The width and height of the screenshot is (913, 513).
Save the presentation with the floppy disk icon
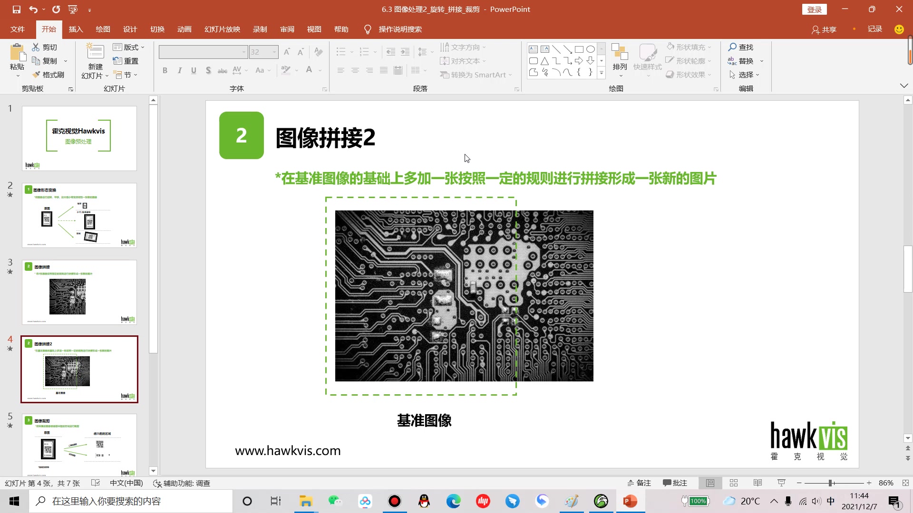(17, 9)
